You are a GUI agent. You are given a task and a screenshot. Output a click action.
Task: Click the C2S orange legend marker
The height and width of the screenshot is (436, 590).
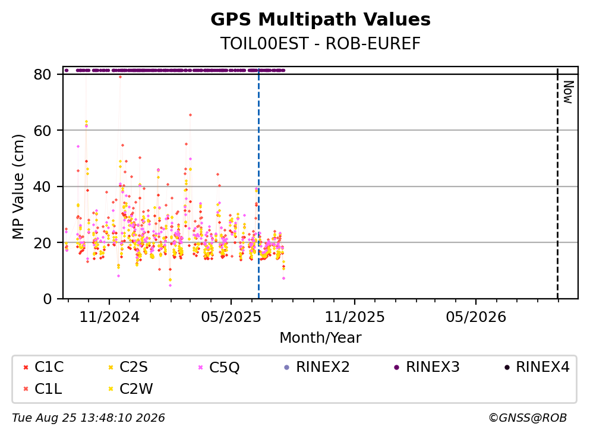(x=111, y=367)
